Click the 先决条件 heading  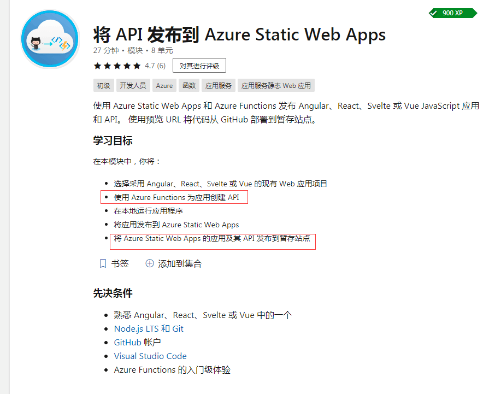pos(113,293)
